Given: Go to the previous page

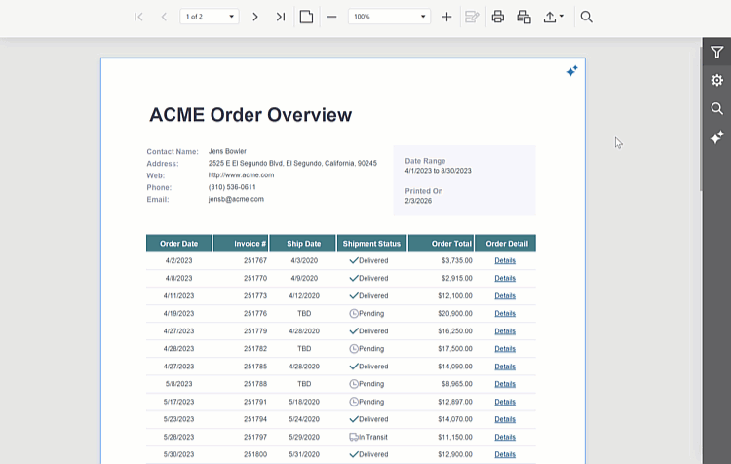Looking at the screenshot, I should [x=164, y=17].
